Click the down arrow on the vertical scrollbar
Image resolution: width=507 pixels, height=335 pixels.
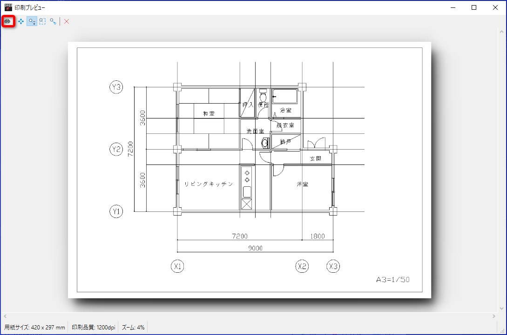coord(501,308)
